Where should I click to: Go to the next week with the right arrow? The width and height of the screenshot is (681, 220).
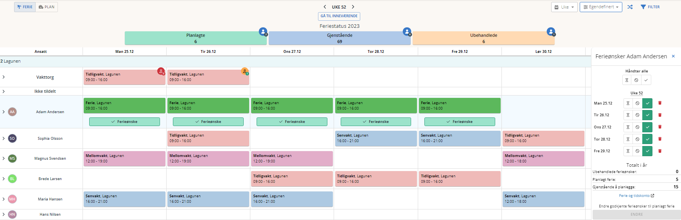click(x=353, y=7)
